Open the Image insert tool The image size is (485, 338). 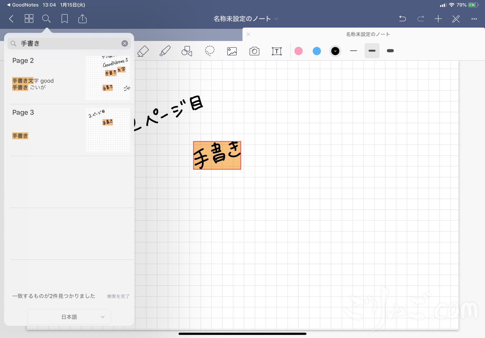click(x=232, y=51)
